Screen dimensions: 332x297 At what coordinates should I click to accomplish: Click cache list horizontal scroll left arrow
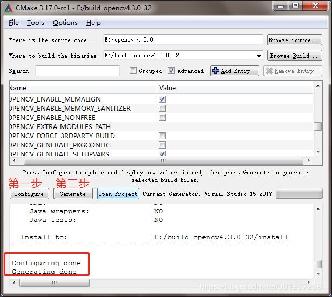(x=14, y=160)
